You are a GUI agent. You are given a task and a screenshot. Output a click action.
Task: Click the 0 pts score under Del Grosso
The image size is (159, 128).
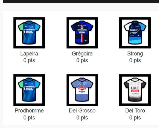[x=82, y=118]
